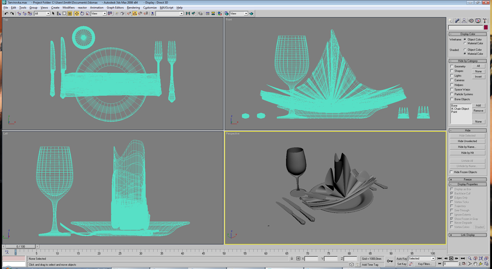
Task: Click the Undo arrow in the main toolbar
Action: pos(6,14)
